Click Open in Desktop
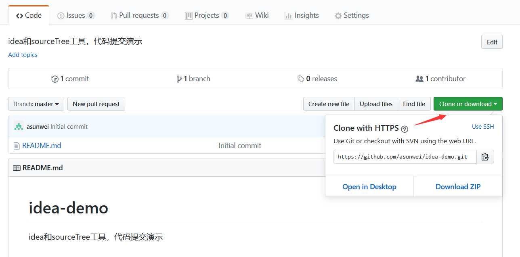Viewport: 520px width, 257px height. 369,187
